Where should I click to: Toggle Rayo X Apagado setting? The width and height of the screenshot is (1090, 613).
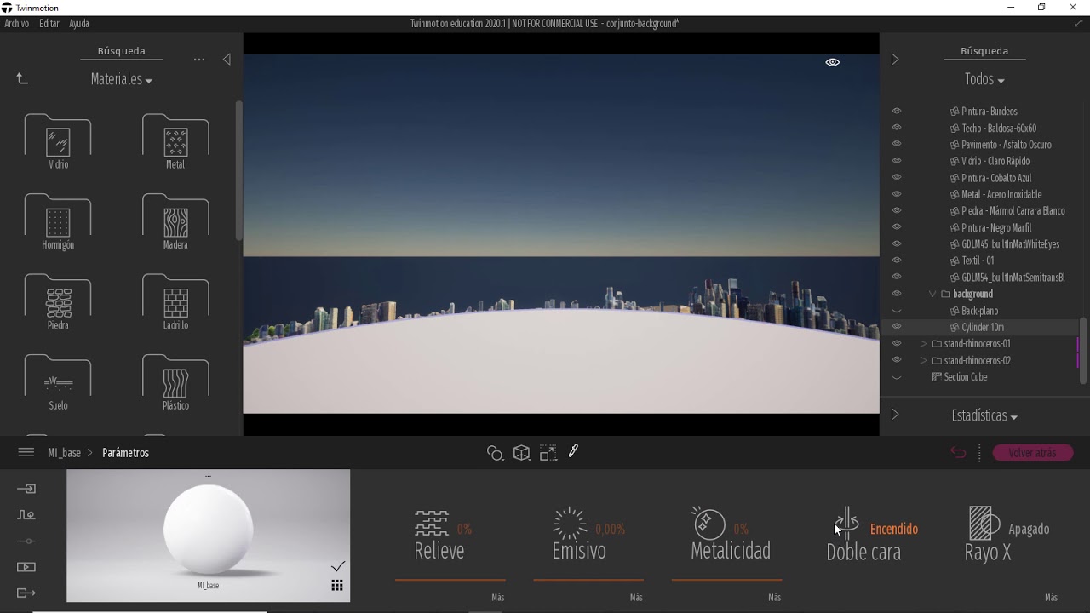point(1029,529)
